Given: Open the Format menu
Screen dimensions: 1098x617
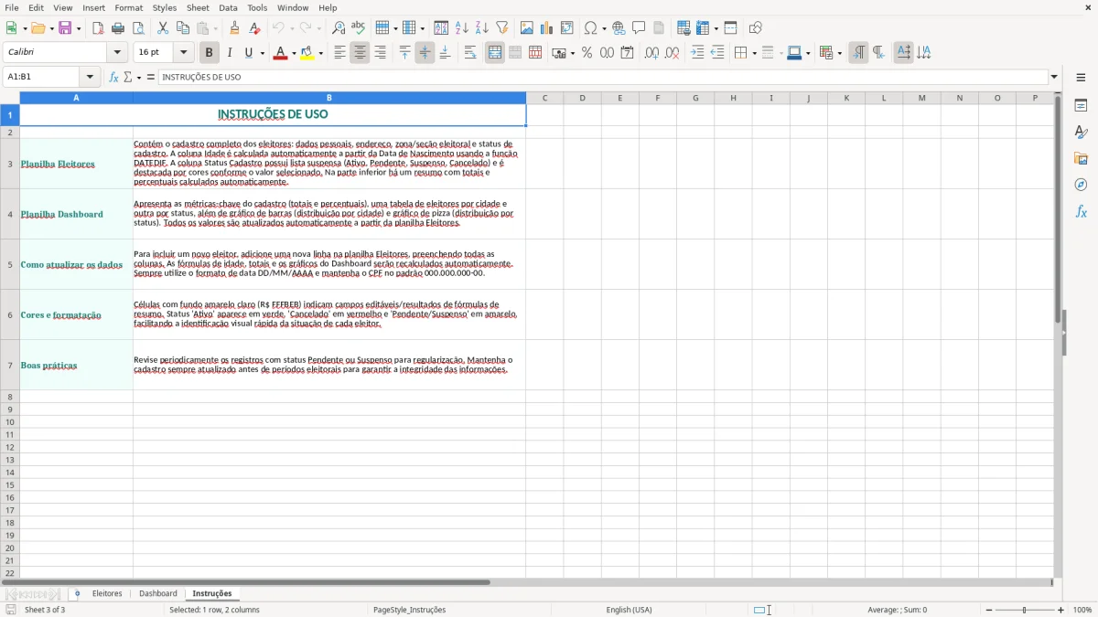Looking at the screenshot, I should point(128,7).
